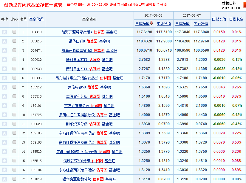The width and height of the screenshot is (246, 183).
Task: Click -0.0036 daily growth value
Action: (x=219, y=60)
